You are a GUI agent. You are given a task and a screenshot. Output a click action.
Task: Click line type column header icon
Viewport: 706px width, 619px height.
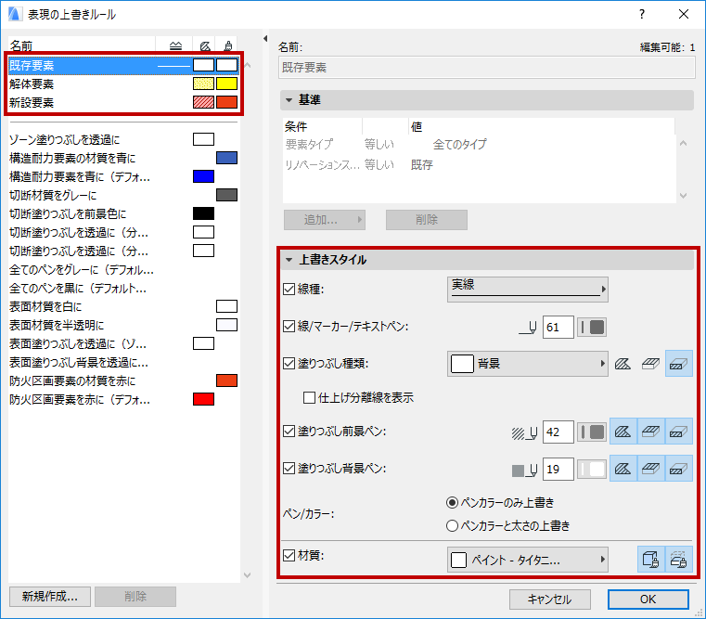pyautogui.click(x=175, y=45)
